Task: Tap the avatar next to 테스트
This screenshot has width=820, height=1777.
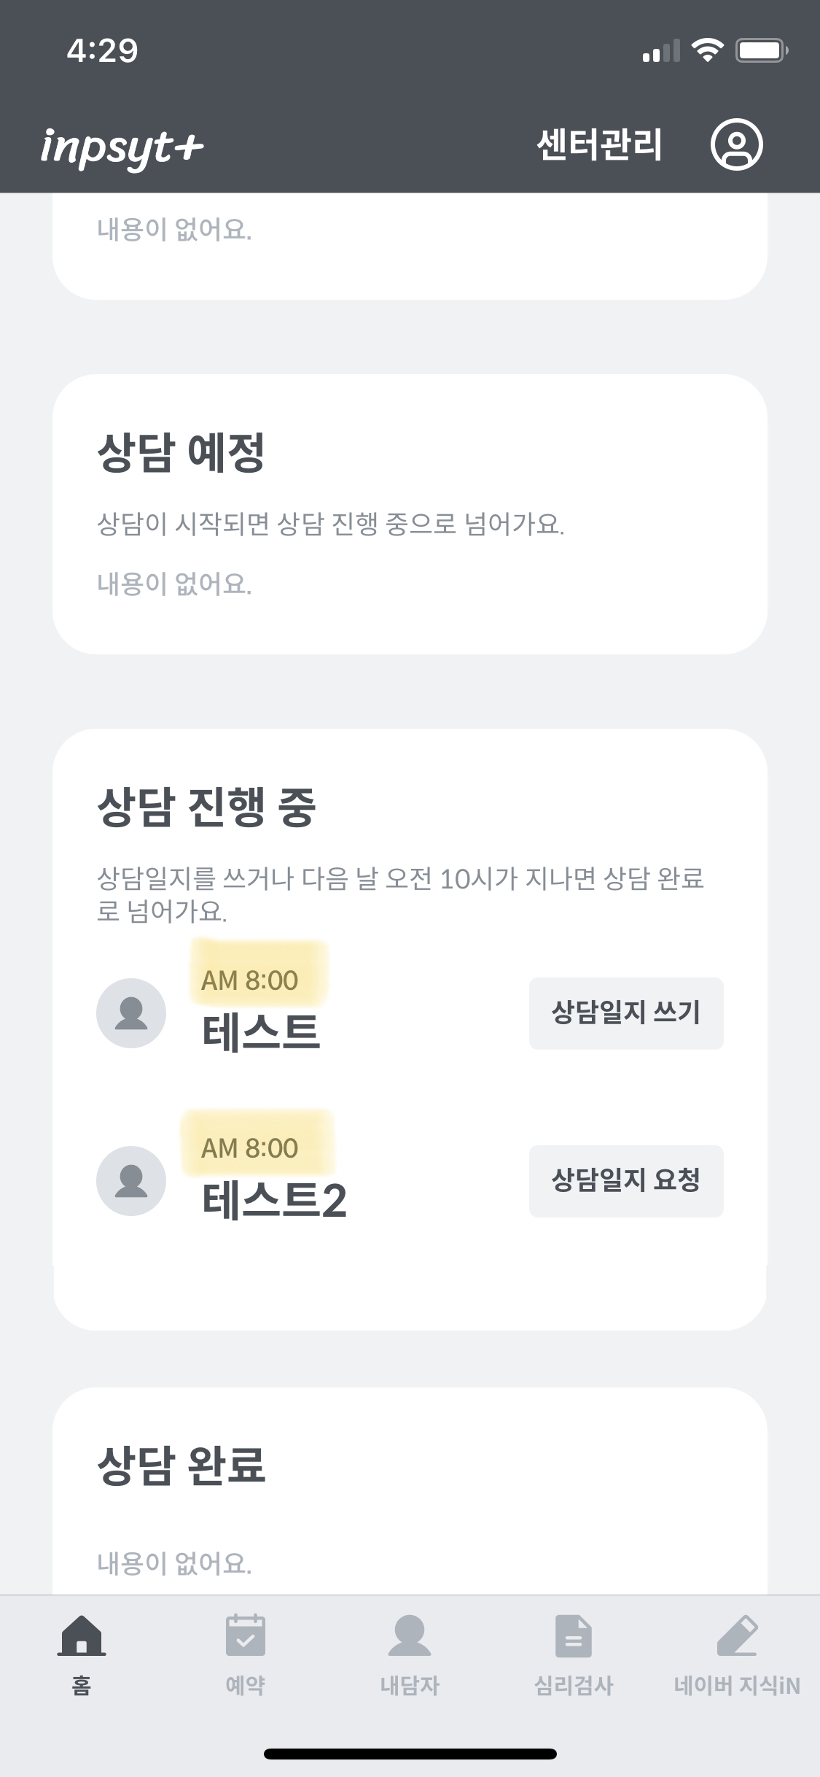Action: pyautogui.click(x=131, y=1013)
